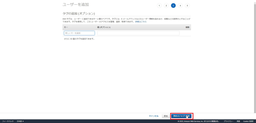Click the 値 (オプション) value input box
The image size is (256, 123).
(x=138, y=33)
